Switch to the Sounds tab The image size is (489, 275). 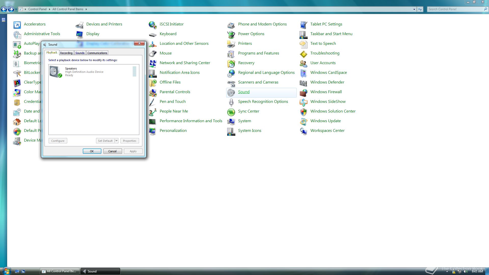80,53
